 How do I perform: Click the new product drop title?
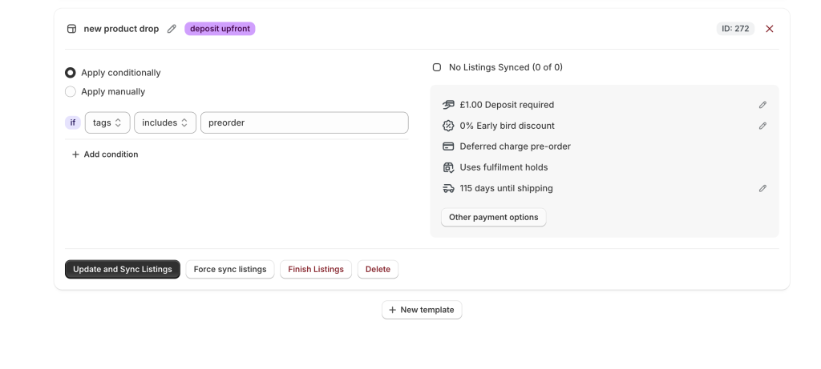click(x=122, y=29)
